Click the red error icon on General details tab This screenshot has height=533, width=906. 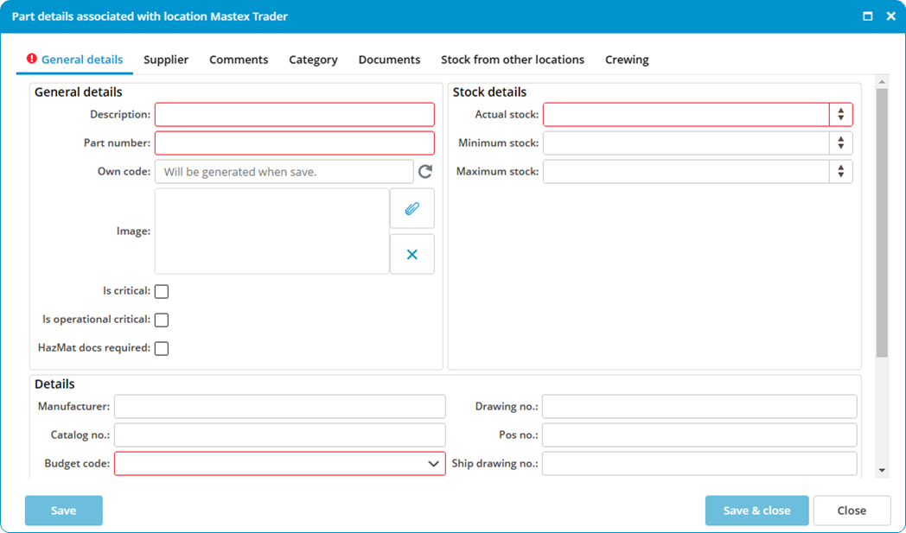(32, 59)
